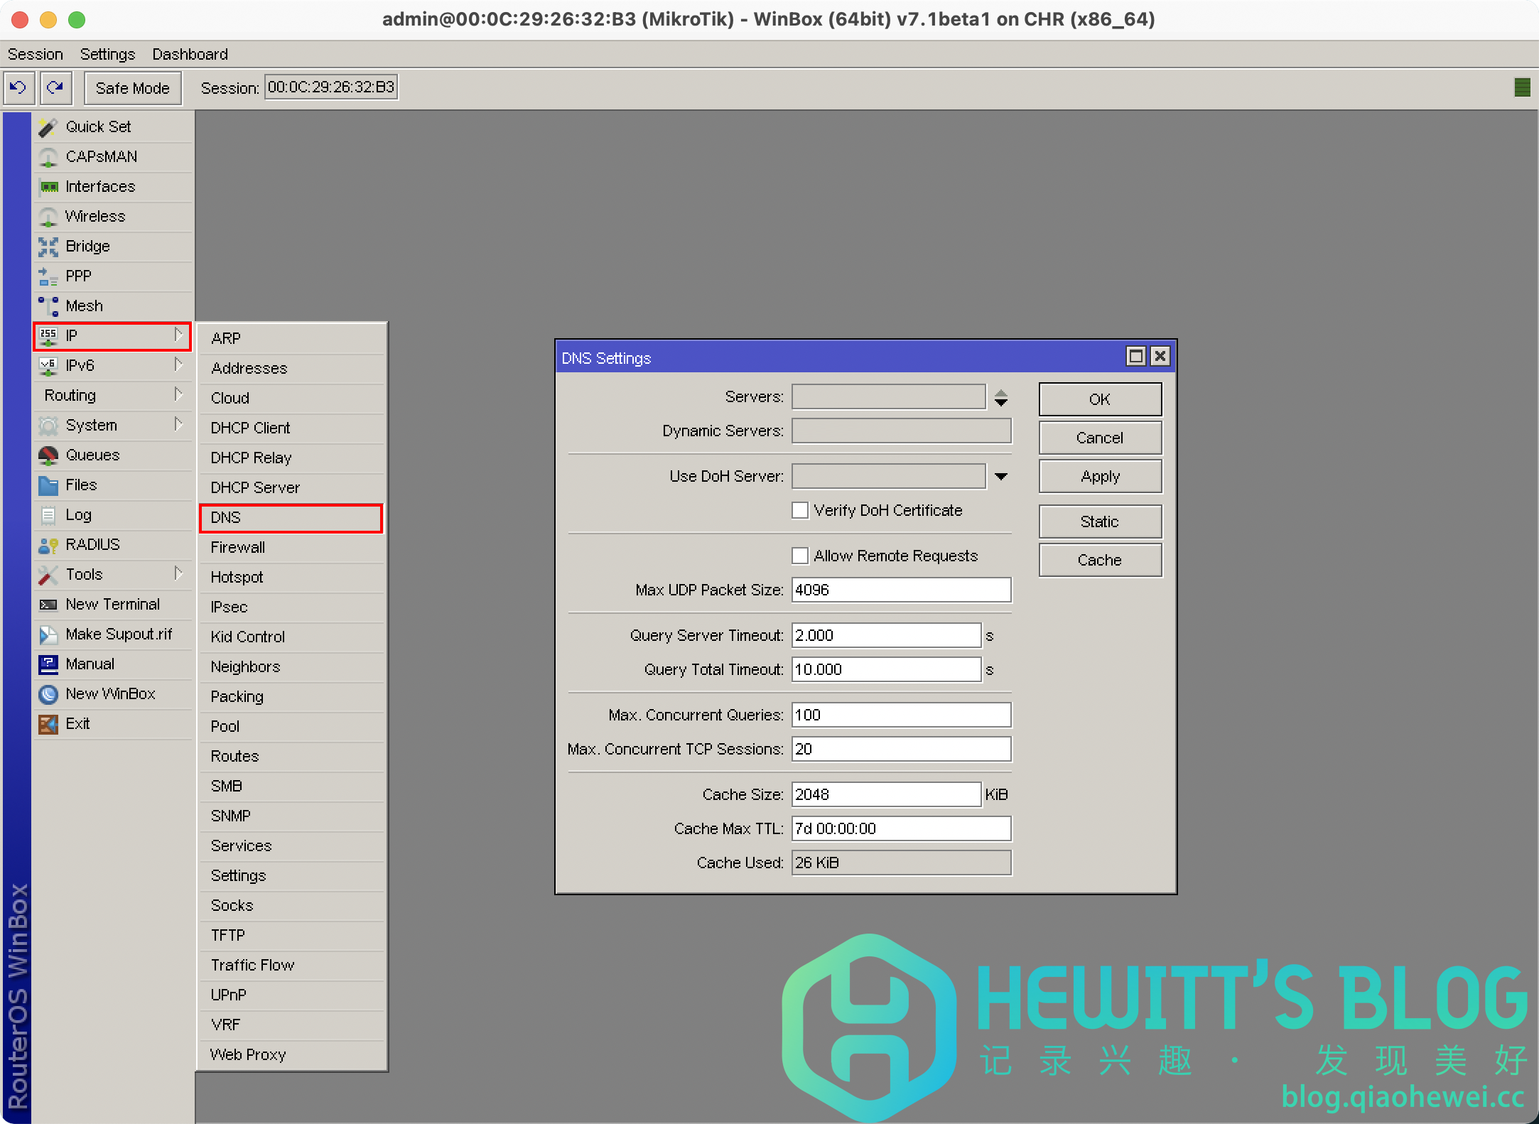Enable Verify DoH Certificate checkbox
Viewport: 1539px width, 1124px height.
click(800, 511)
